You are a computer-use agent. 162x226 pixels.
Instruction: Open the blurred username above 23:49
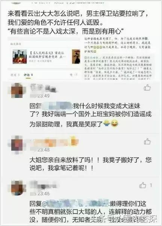(43, 88)
